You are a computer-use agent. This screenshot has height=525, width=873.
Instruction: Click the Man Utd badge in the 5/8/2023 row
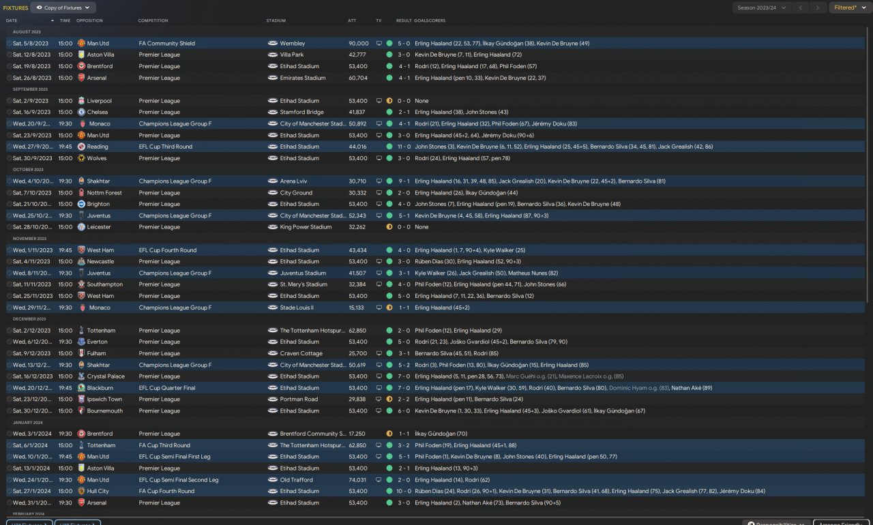point(81,43)
